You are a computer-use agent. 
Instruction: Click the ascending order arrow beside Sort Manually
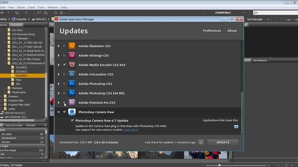(268, 19)
